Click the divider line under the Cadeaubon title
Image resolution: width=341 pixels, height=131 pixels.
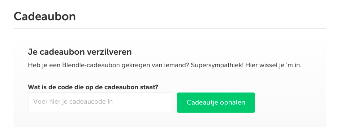170,28
